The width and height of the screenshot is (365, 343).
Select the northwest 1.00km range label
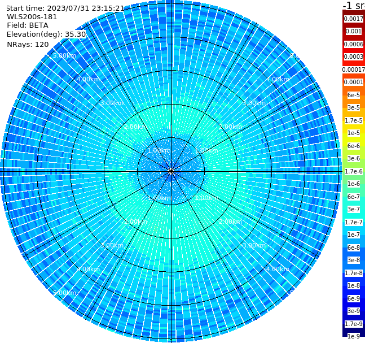[x=160, y=150]
